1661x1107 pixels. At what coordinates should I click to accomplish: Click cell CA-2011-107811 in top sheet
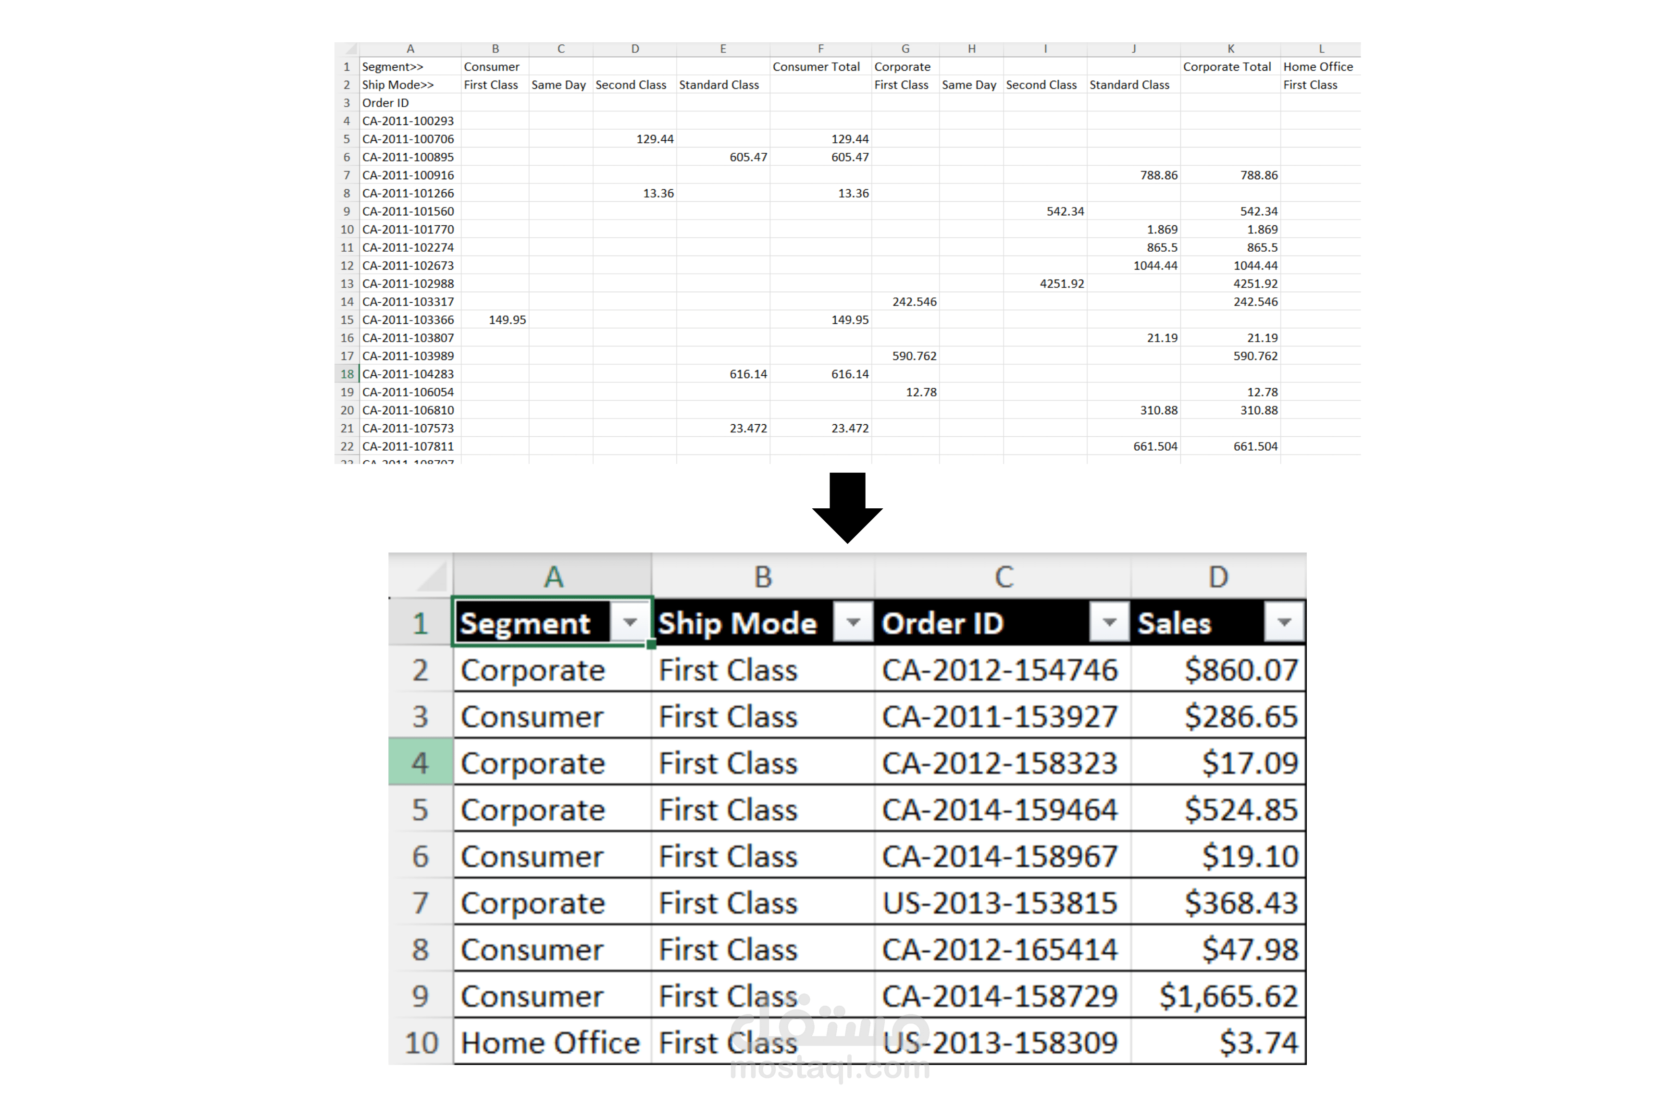point(409,446)
